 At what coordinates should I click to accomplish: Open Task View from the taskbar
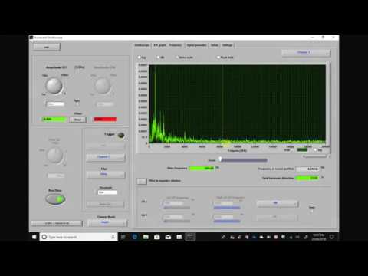coord(123,237)
